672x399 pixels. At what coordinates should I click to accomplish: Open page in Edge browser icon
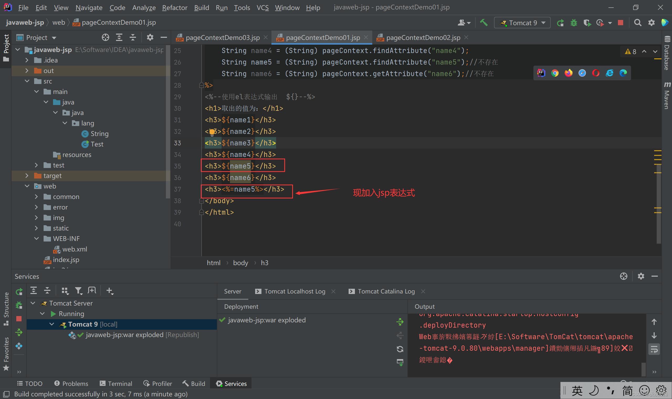coord(623,73)
